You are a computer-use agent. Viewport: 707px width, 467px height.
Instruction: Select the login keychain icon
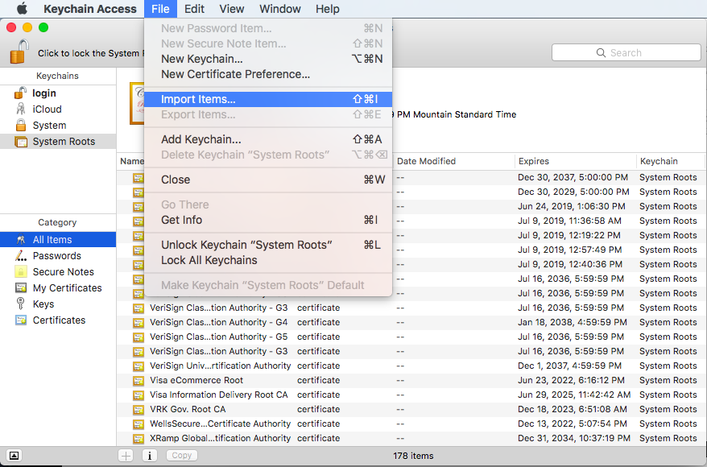coord(21,93)
